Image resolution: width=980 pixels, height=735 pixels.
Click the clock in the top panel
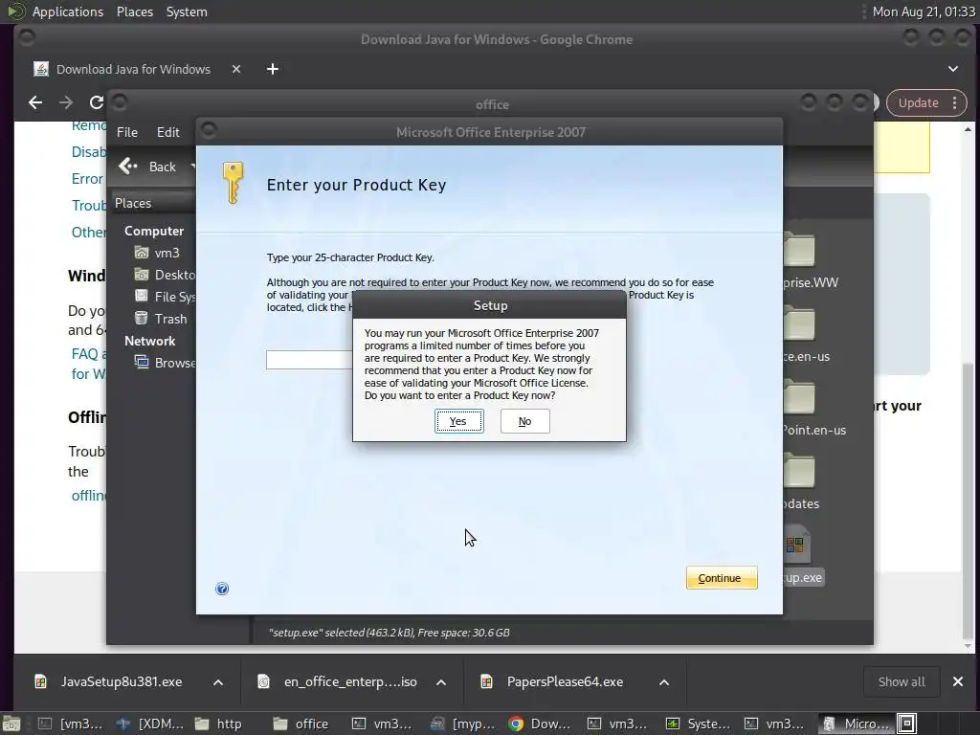924,11
